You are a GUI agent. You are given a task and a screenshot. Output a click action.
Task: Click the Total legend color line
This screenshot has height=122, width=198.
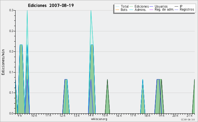117,7
